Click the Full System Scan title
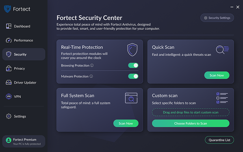The image size is (243, 152). point(78,95)
